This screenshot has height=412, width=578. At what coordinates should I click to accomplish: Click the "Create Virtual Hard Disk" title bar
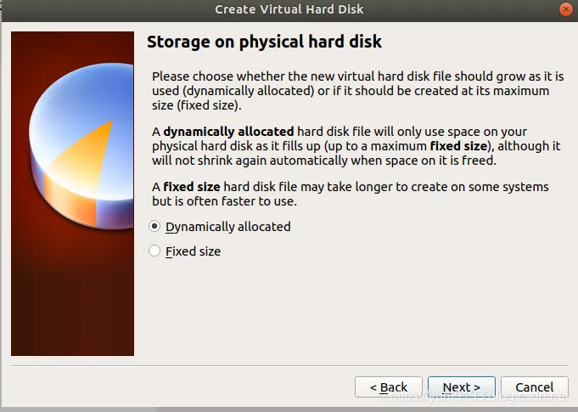point(289,9)
